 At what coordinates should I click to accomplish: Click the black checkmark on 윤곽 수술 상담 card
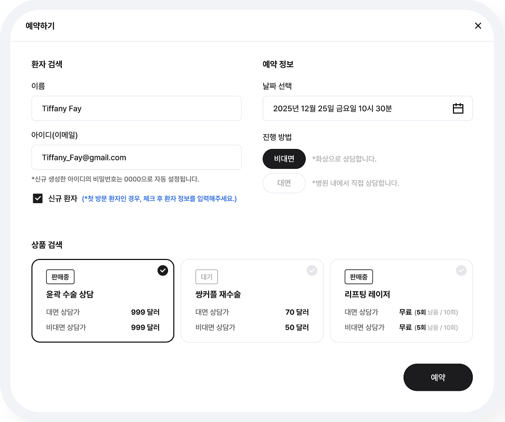(x=163, y=270)
